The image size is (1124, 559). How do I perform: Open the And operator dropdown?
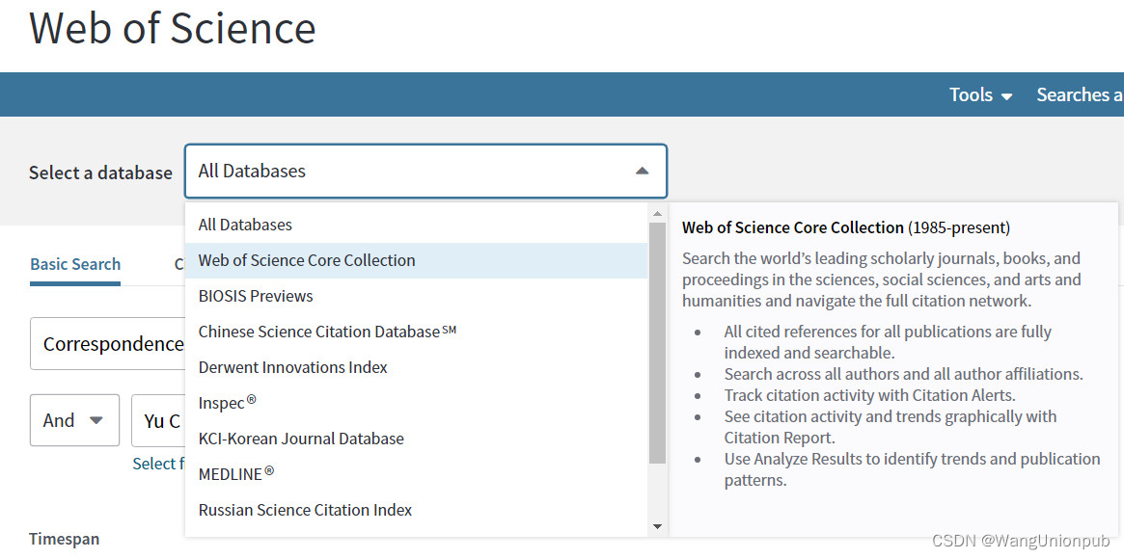(x=74, y=420)
